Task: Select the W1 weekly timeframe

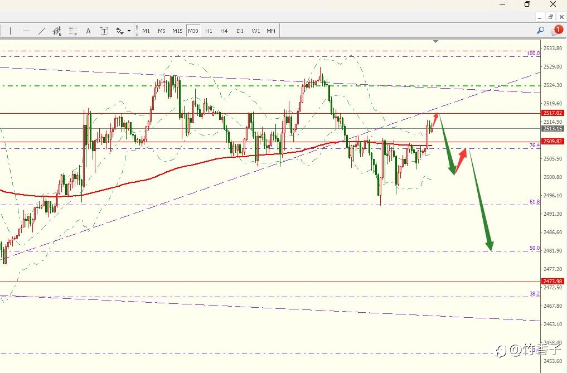Action: 256,31
